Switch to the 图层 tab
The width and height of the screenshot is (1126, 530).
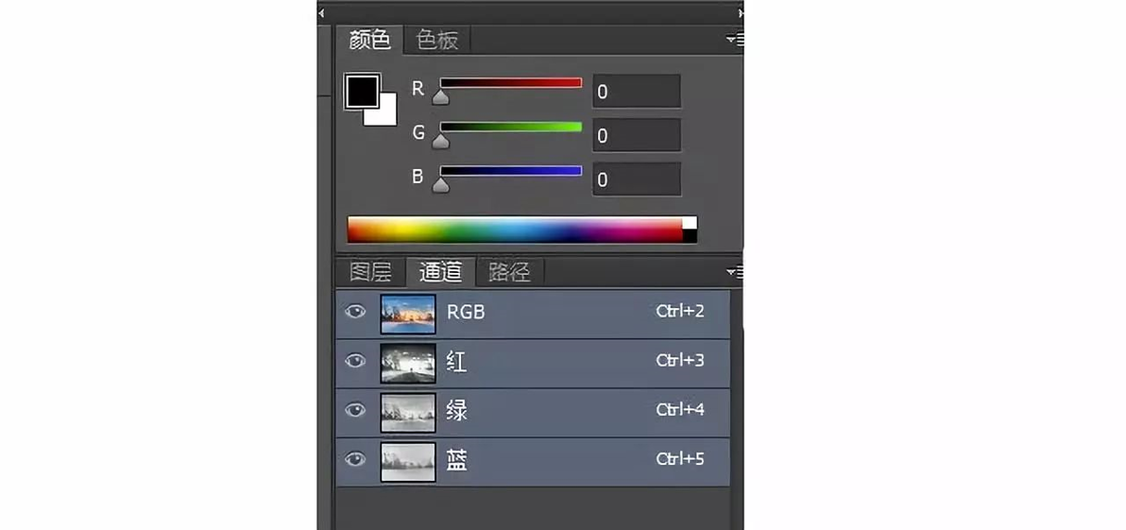coord(370,272)
